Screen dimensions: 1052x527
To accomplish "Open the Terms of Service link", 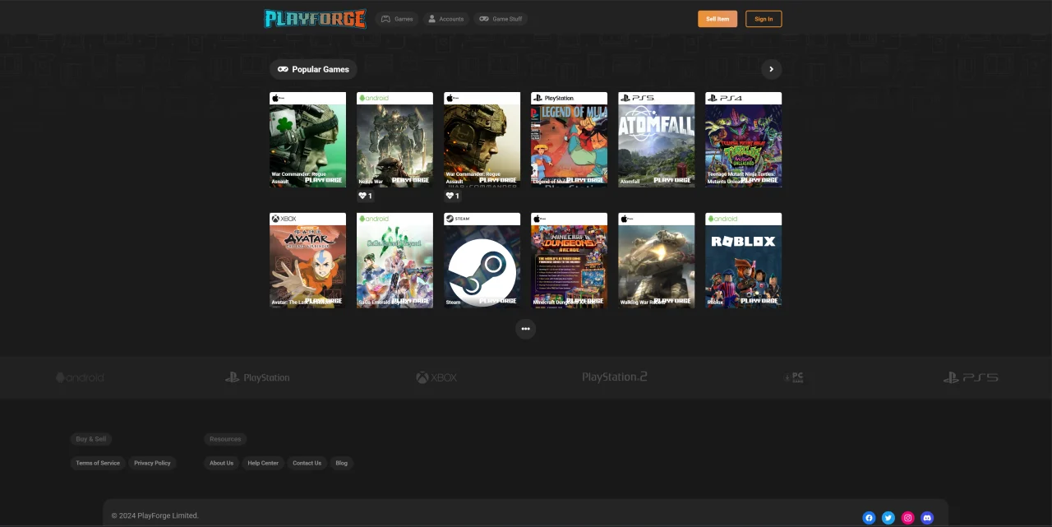I will pyautogui.click(x=98, y=463).
